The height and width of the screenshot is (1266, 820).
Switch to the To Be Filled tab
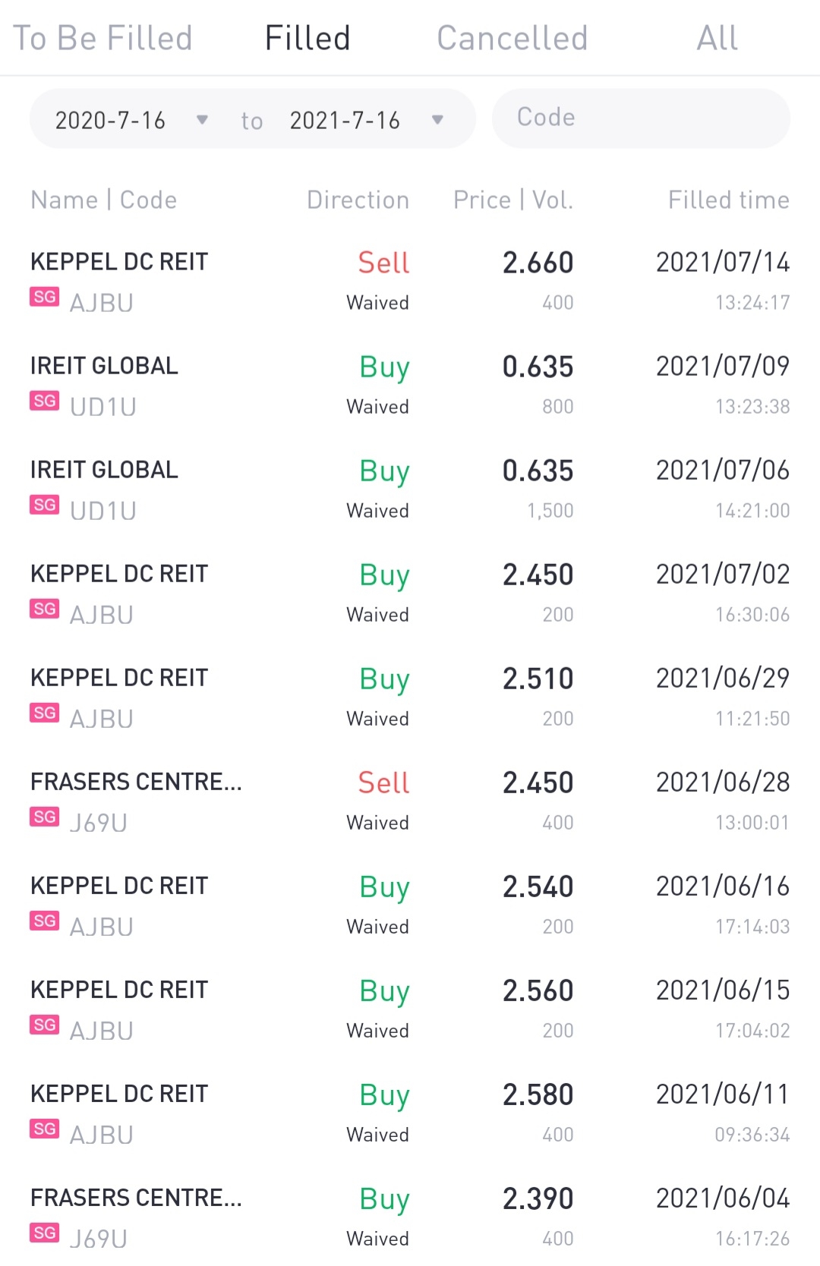[103, 38]
